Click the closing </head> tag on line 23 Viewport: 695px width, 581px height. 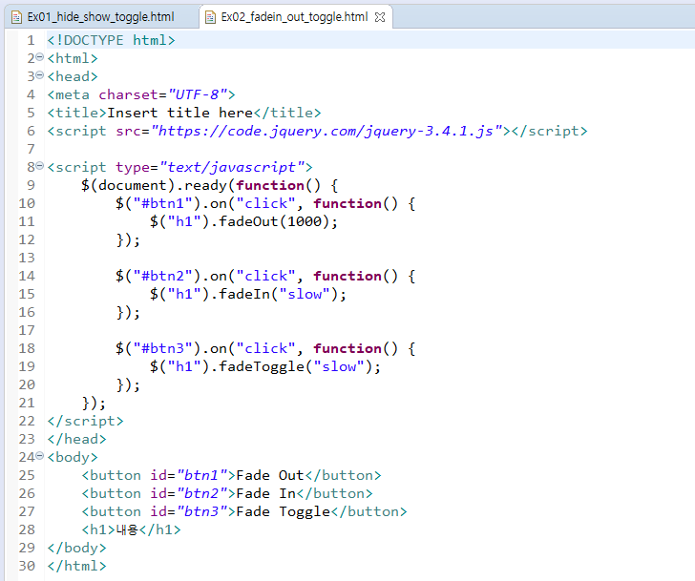click(x=77, y=439)
